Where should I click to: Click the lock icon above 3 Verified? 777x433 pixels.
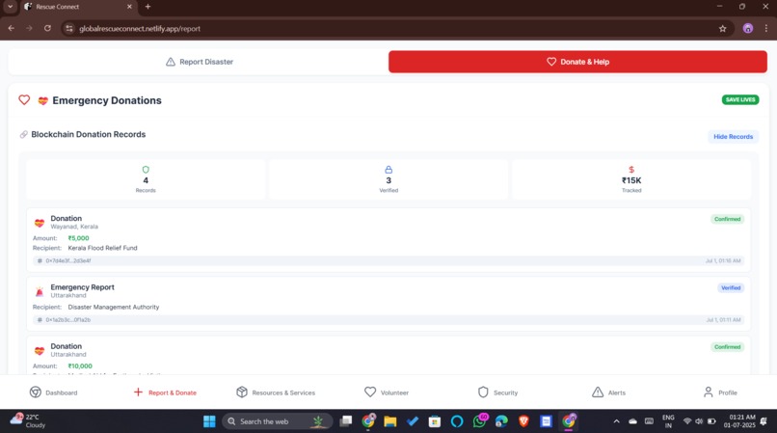pos(388,170)
